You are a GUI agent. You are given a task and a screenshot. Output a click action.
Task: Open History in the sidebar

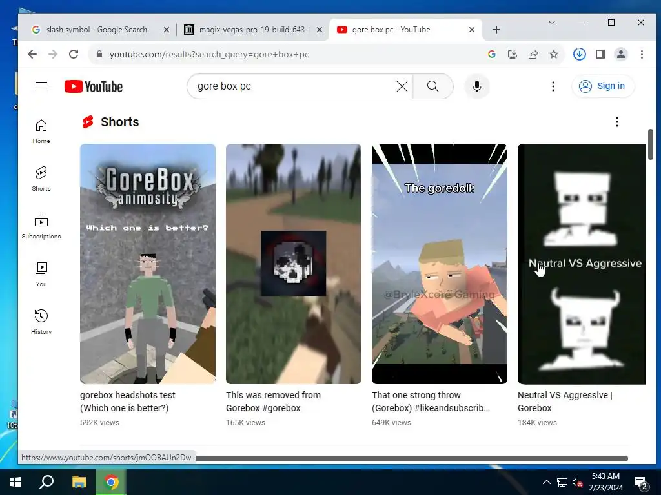click(41, 322)
